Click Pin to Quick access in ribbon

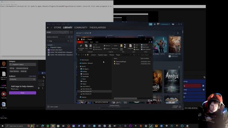pos(81,47)
